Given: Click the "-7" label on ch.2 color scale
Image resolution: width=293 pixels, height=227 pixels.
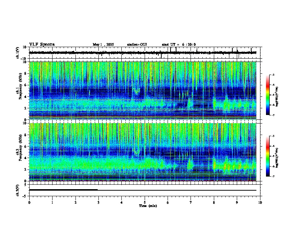Looking at the screenshot, I should pyautogui.click(x=273, y=176).
